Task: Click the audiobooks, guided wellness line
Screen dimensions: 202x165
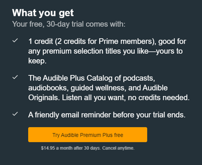Action: click(98, 88)
